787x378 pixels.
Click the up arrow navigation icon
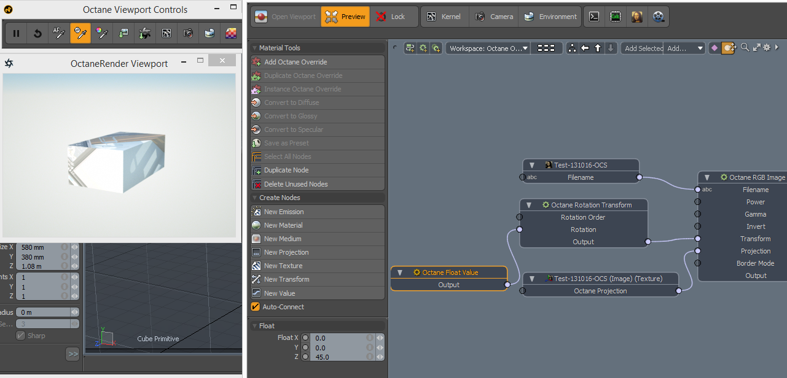598,48
